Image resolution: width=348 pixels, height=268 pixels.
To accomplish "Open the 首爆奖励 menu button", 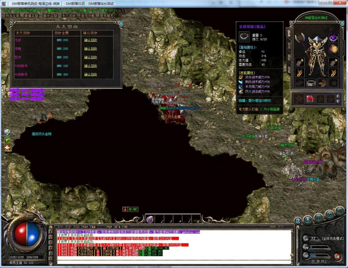I will pyautogui.click(x=31, y=16).
